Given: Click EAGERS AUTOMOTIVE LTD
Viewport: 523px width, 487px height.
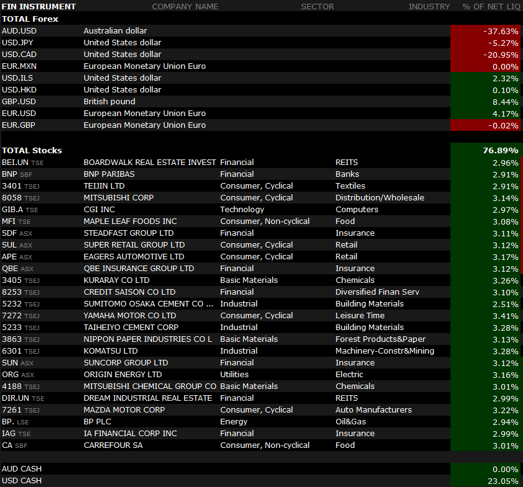Looking at the screenshot, I should (x=134, y=257).
